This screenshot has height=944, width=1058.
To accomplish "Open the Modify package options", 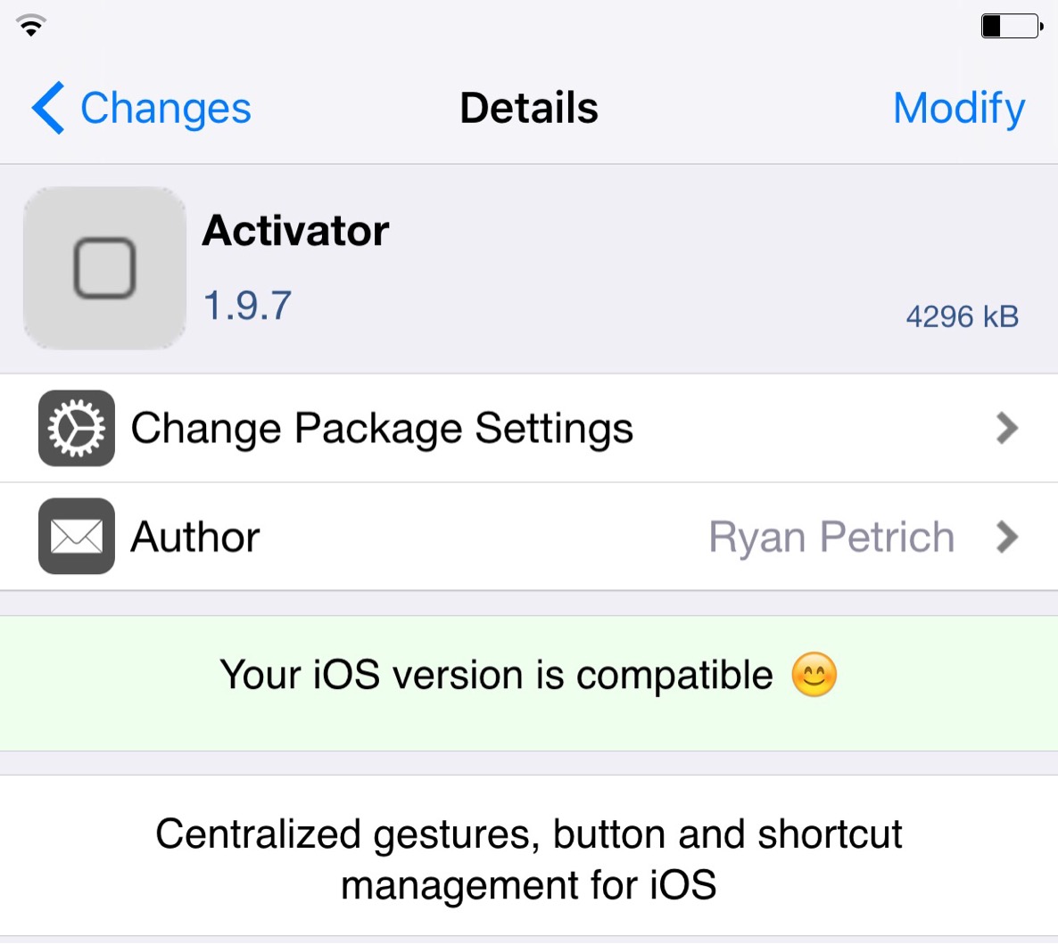I will (x=959, y=109).
